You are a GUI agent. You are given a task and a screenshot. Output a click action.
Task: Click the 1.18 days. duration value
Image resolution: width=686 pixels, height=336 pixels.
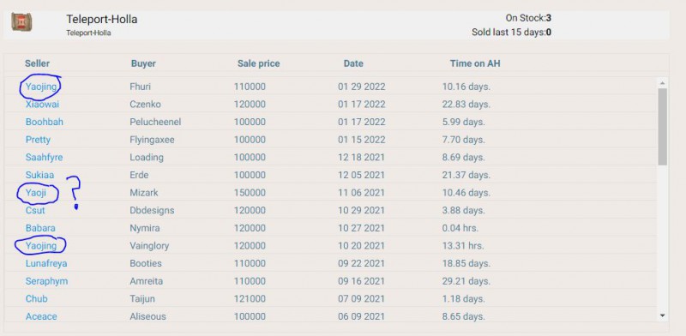(x=463, y=299)
